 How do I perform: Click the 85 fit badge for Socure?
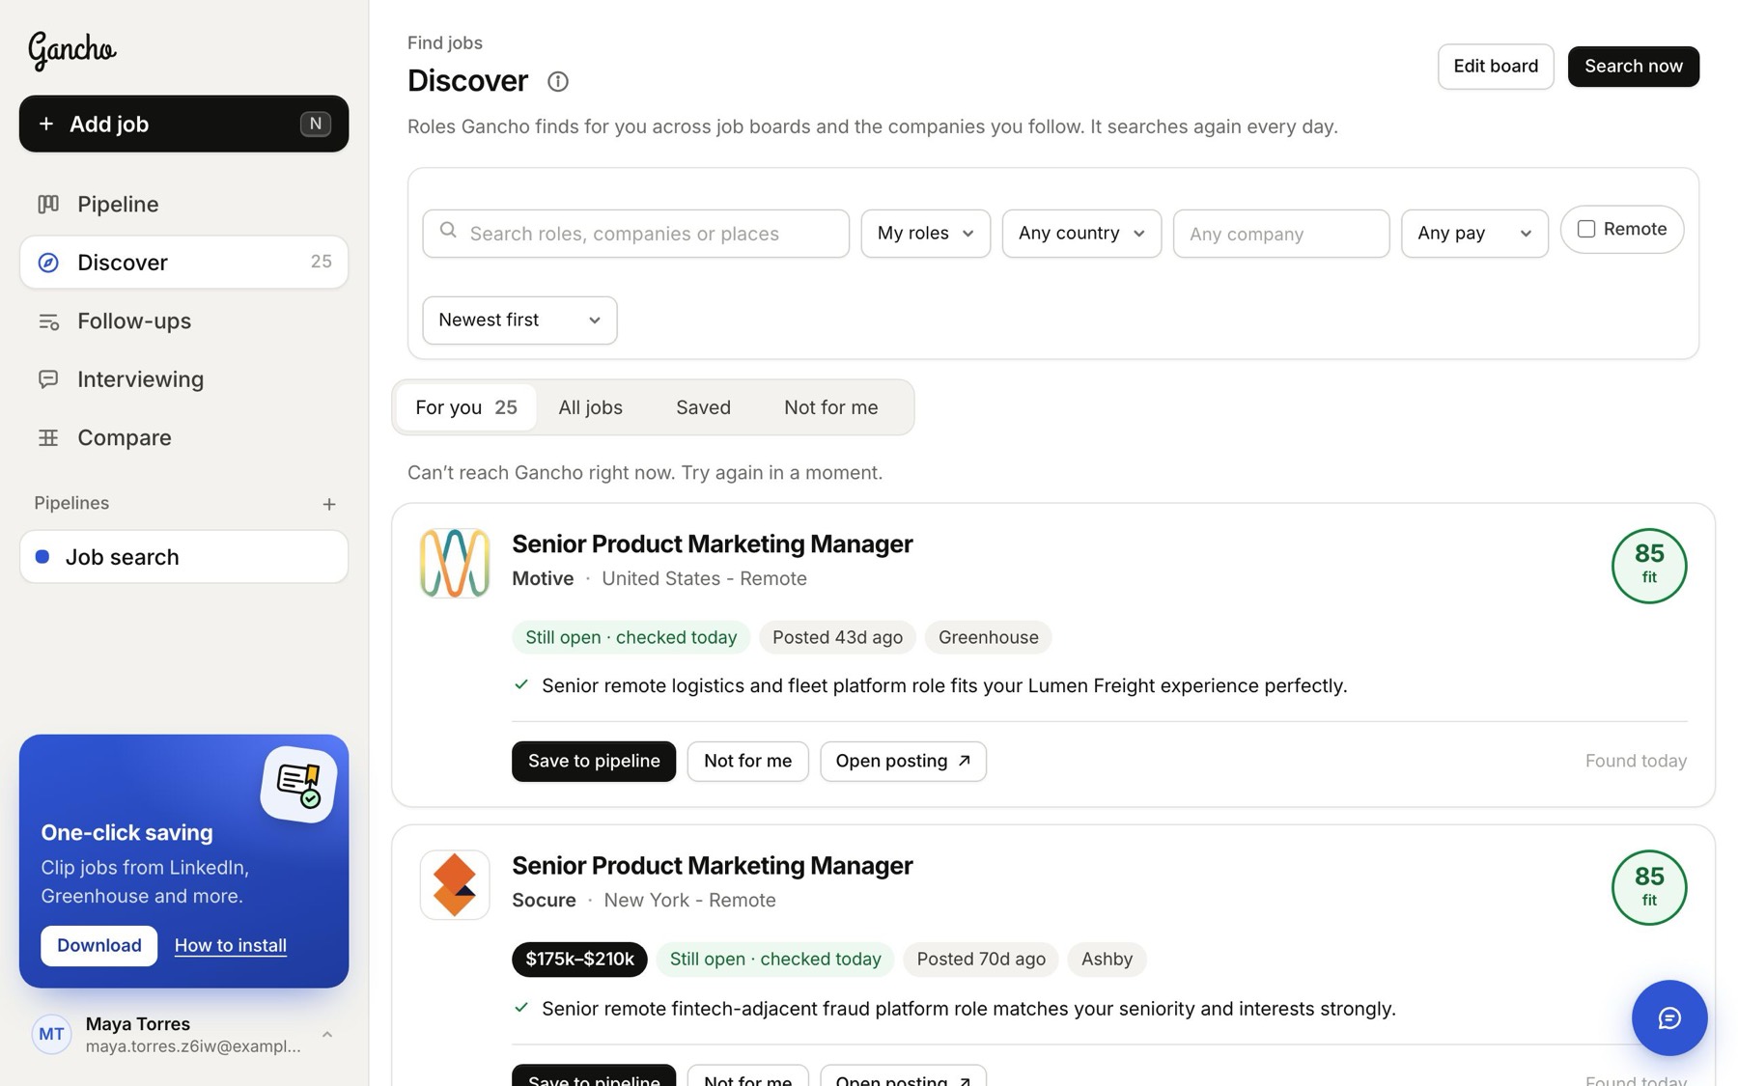pos(1648,887)
